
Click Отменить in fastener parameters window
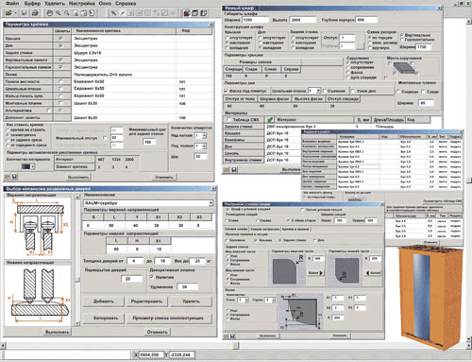click(x=164, y=177)
